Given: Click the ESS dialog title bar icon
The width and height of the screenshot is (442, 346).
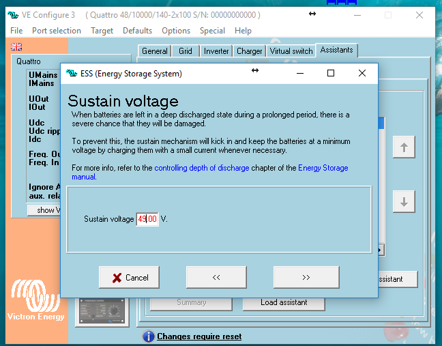Looking at the screenshot, I should tap(72, 73).
